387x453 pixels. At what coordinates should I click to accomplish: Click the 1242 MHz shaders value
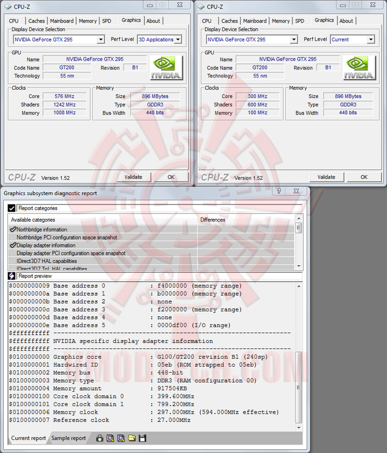coord(64,104)
